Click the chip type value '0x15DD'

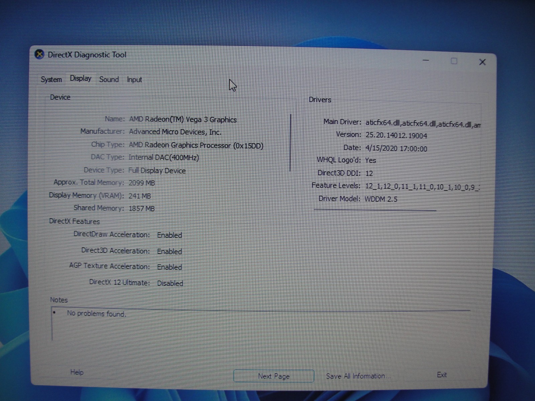pos(248,146)
